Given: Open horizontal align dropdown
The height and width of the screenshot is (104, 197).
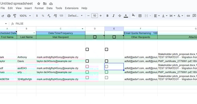Looking at the screenshot, I should (x=157, y=16).
